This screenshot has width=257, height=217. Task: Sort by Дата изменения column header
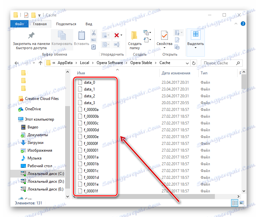pos(176,73)
